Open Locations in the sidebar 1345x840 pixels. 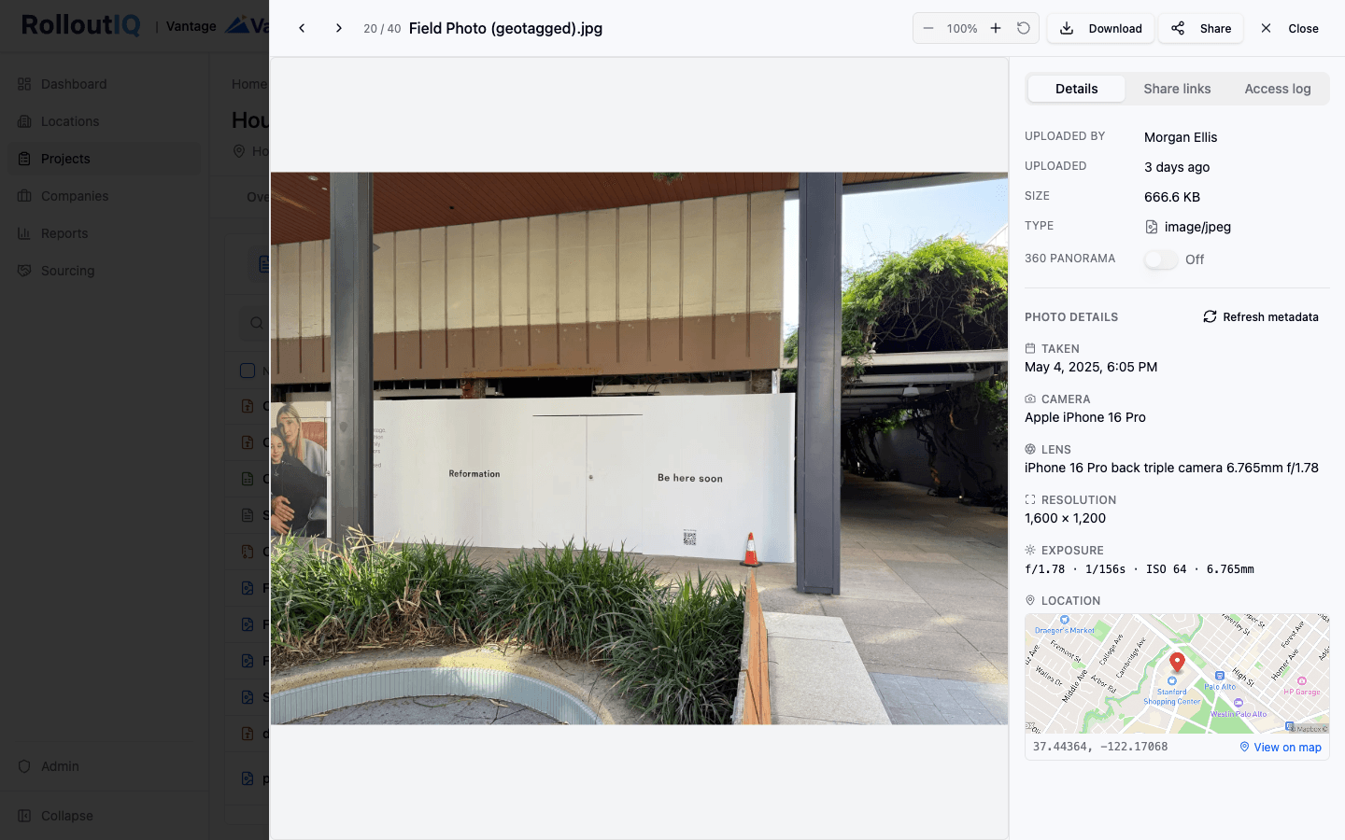click(x=104, y=121)
